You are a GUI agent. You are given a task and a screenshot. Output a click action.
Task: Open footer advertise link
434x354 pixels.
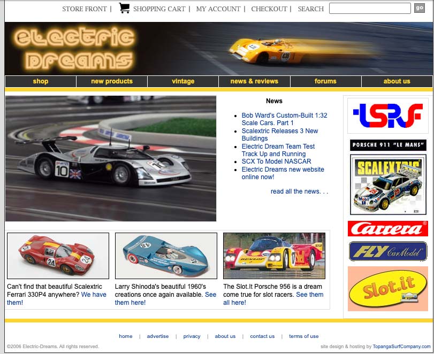point(158,336)
